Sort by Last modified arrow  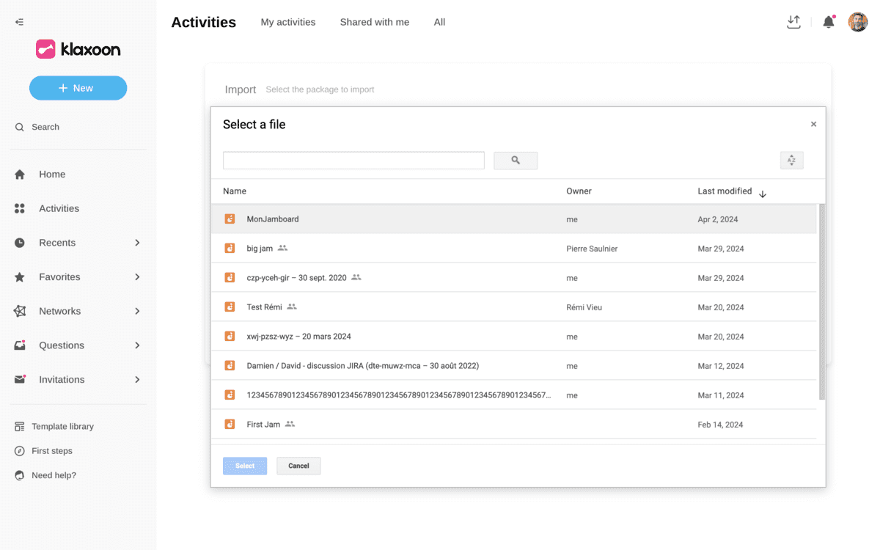click(x=763, y=194)
